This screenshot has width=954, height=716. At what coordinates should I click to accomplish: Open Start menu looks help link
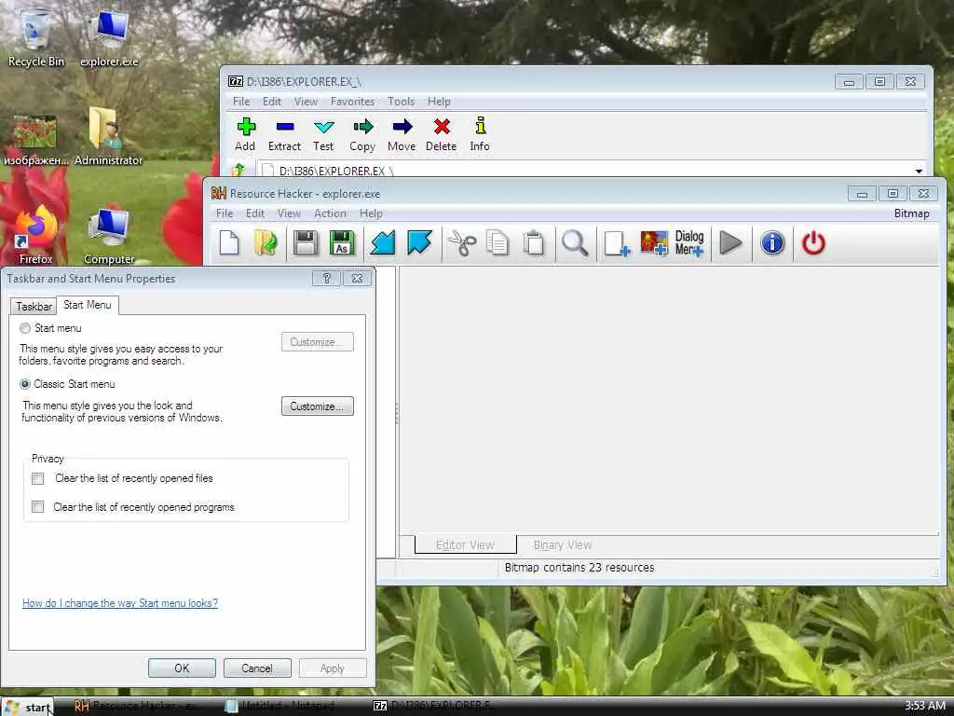click(120, 603)
